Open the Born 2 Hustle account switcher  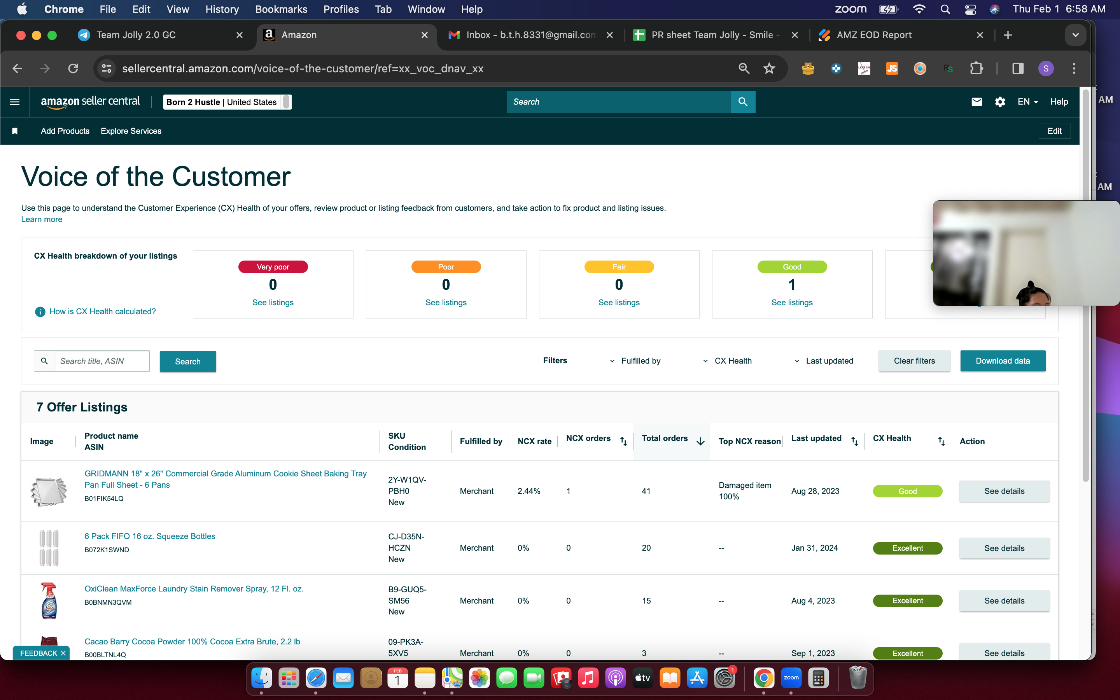227,102
